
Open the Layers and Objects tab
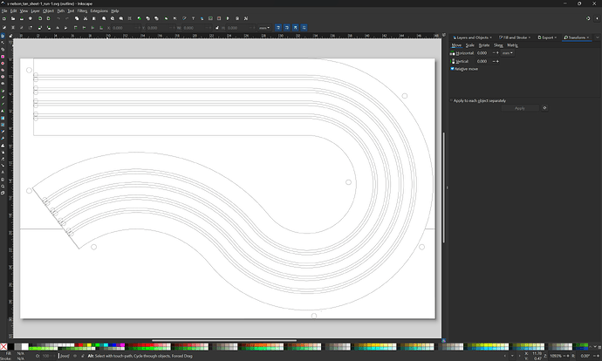pos(471,37)
